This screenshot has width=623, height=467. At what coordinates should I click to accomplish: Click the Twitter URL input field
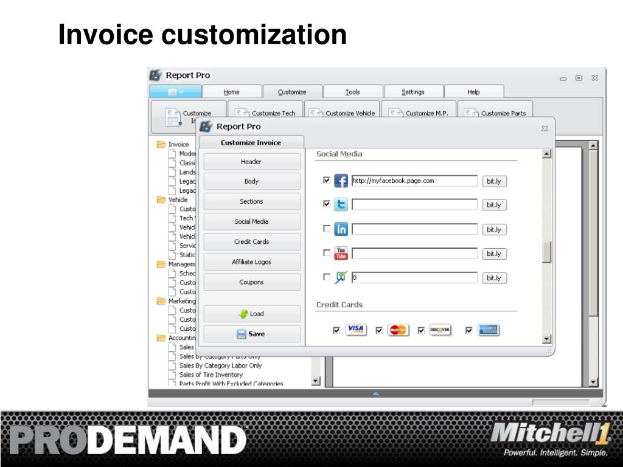[414, 204]
